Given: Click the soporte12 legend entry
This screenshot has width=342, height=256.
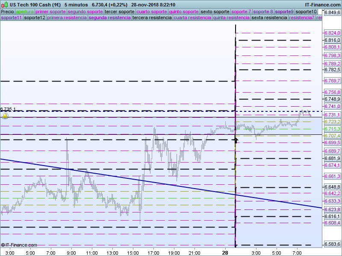Looking at the screenshot, I should [x=35, y=17].
